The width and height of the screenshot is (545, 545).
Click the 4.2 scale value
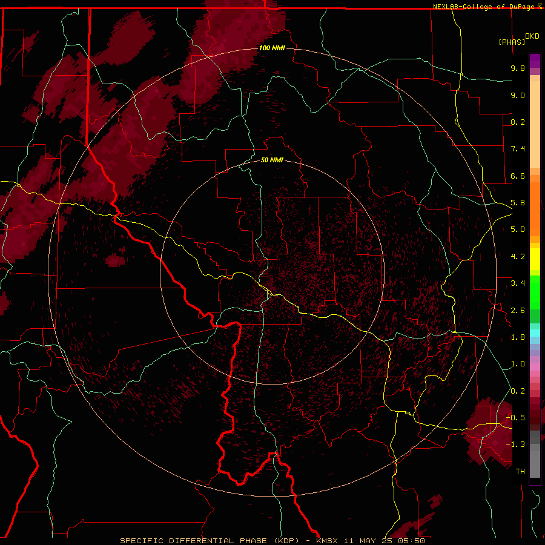tap(518, 257)
